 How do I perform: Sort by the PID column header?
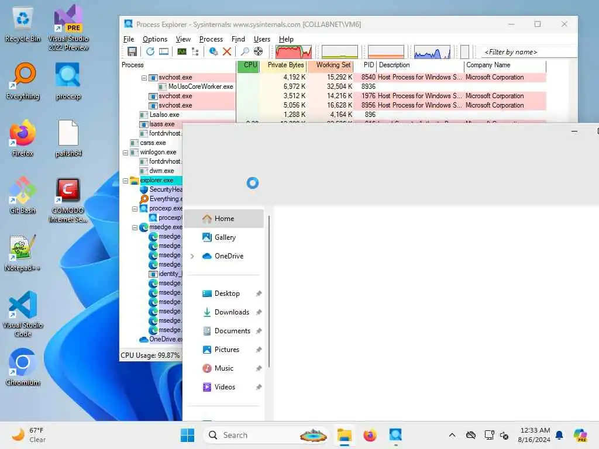click(365, 65)
